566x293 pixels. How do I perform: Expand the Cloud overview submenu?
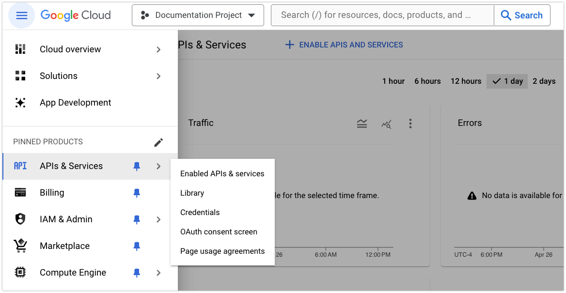click(x=158, y=49)
